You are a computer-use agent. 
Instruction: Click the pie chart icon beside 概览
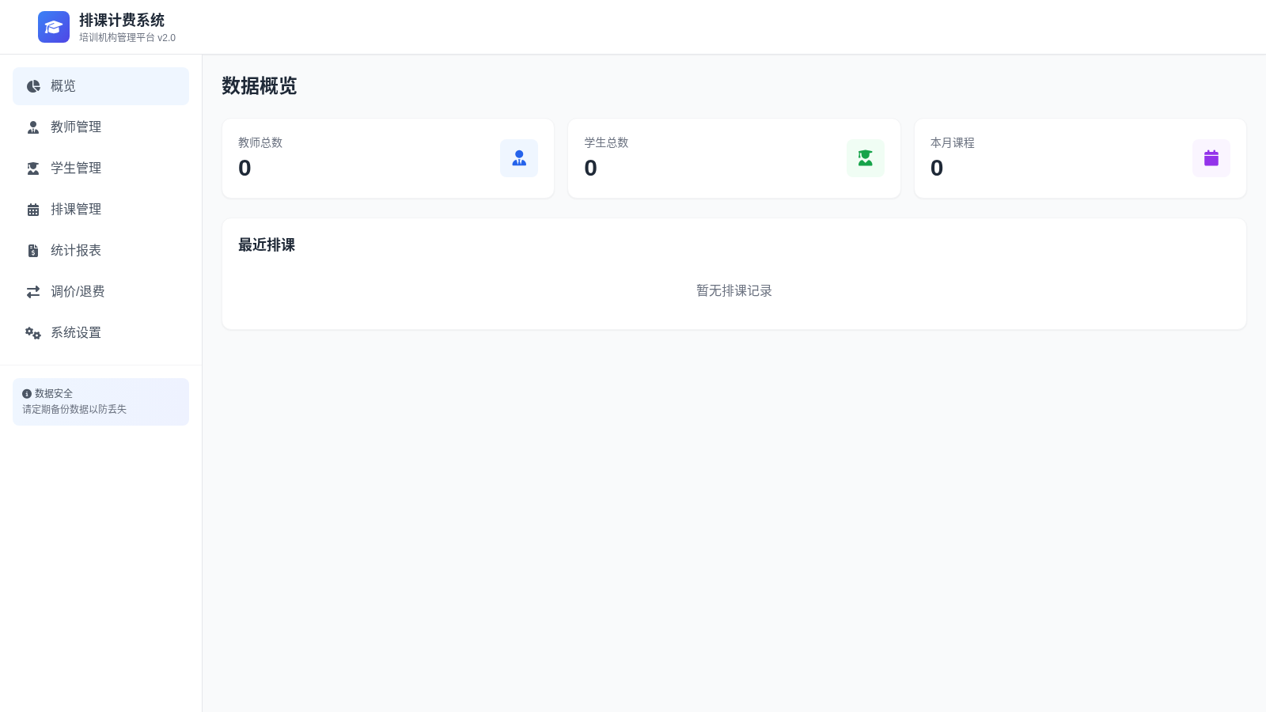tap(33, 86)
